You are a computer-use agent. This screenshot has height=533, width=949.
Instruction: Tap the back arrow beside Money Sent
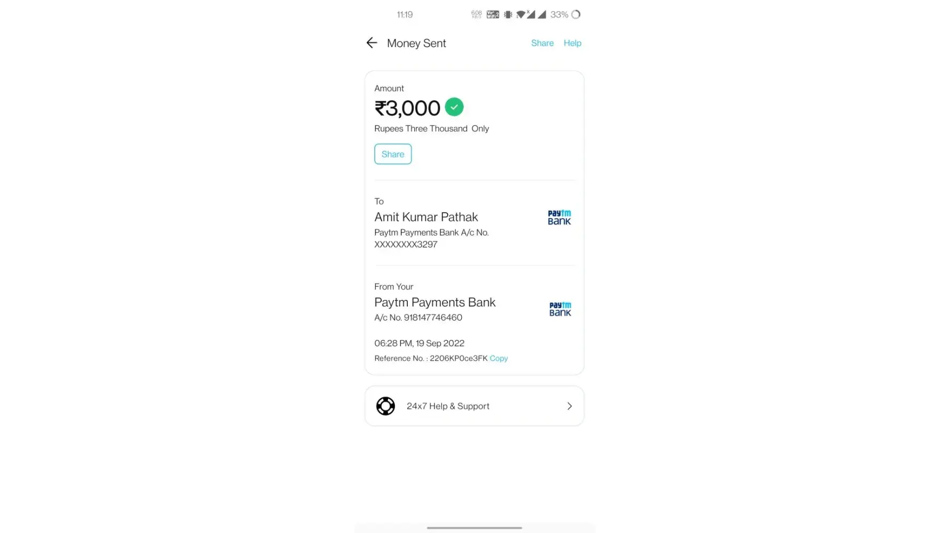pyautogui.click(x=372, y=43)
